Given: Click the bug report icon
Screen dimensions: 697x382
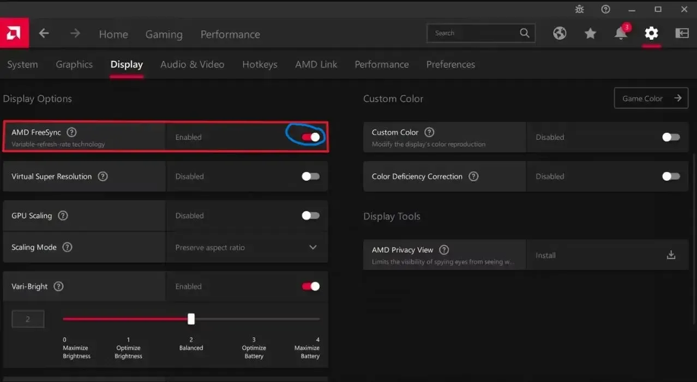Looking at the screenshot, I should [x=579, y=9].
